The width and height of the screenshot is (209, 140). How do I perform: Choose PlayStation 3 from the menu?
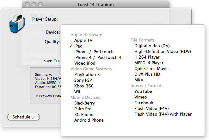[87, 74]
